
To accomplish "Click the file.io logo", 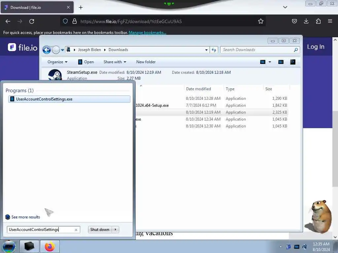I will tap(22, 47).
